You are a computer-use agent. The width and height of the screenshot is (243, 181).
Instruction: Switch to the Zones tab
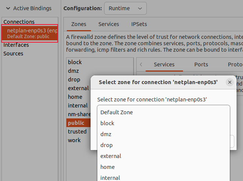click(78, 24)
